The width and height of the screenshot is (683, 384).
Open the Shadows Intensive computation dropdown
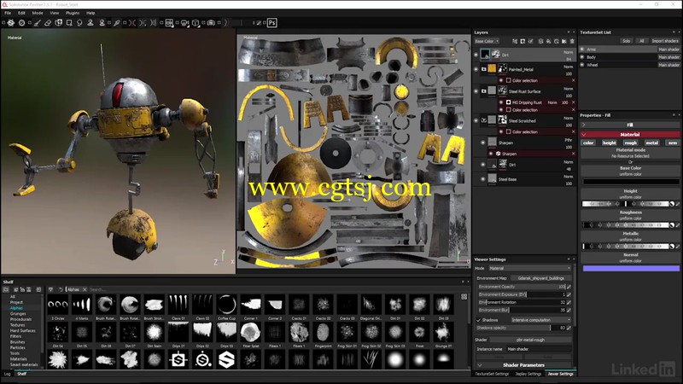pos(540,320)
